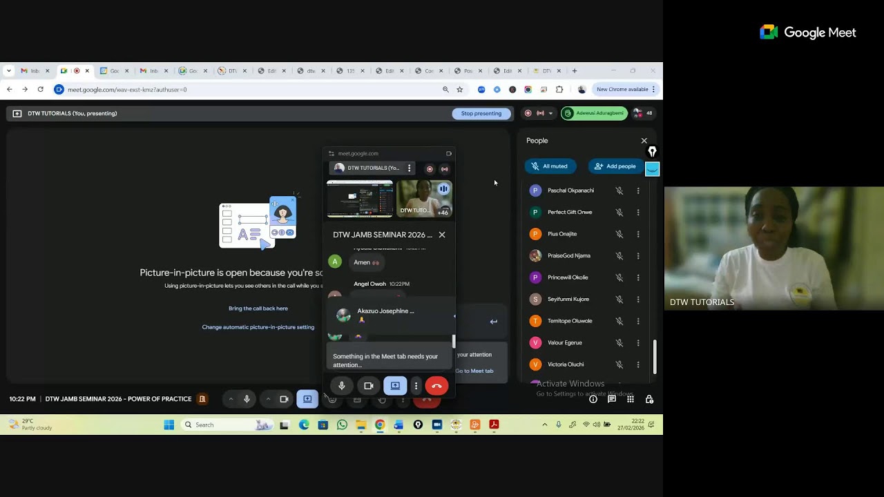Click the chat scrollbar in picture-in-picture
The width and height of the screenshot is (884, 497).
coord(454,342)
